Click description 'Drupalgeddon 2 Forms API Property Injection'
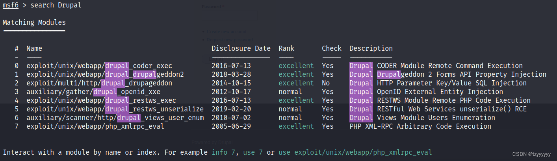Screen dimensions: 557x161 (462, 74)
